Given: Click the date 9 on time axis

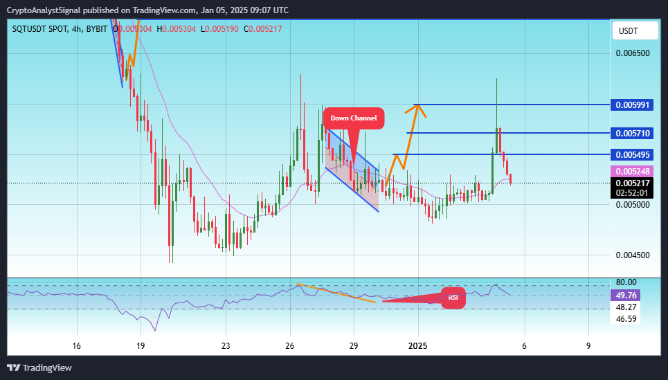Looking at the screenshot, I should click(x=588, y=346).
